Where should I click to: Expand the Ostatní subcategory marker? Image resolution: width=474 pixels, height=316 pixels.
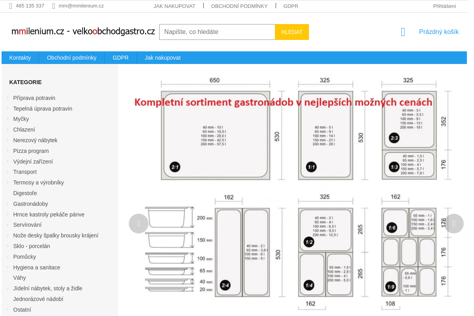coord(8,310)
